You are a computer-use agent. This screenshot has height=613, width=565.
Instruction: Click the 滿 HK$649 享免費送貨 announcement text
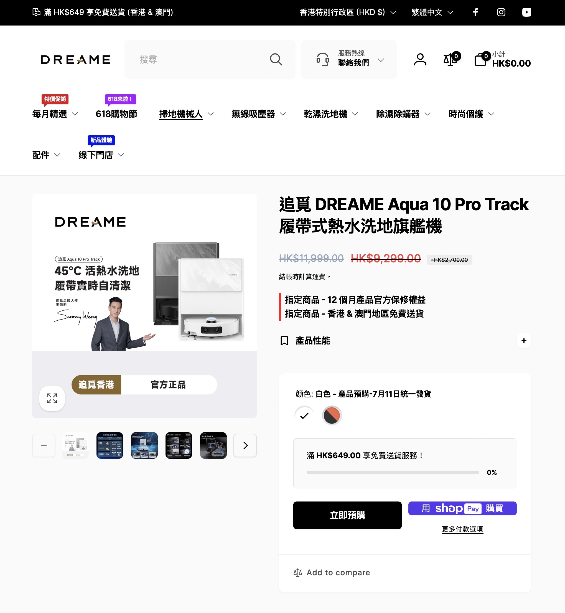tap(108, 12)
